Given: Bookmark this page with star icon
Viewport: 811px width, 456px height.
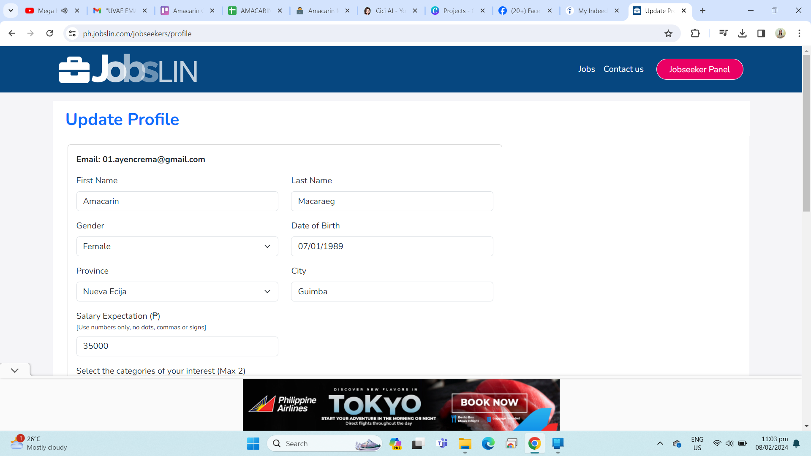Looking at the screenshot, I should (668, 34).
